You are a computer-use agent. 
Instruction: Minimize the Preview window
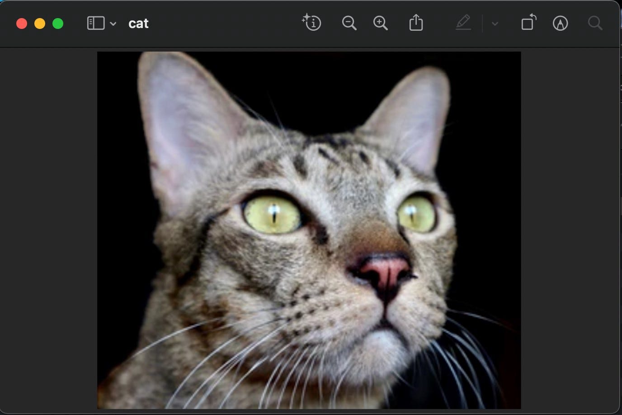[x=39, y=24]
